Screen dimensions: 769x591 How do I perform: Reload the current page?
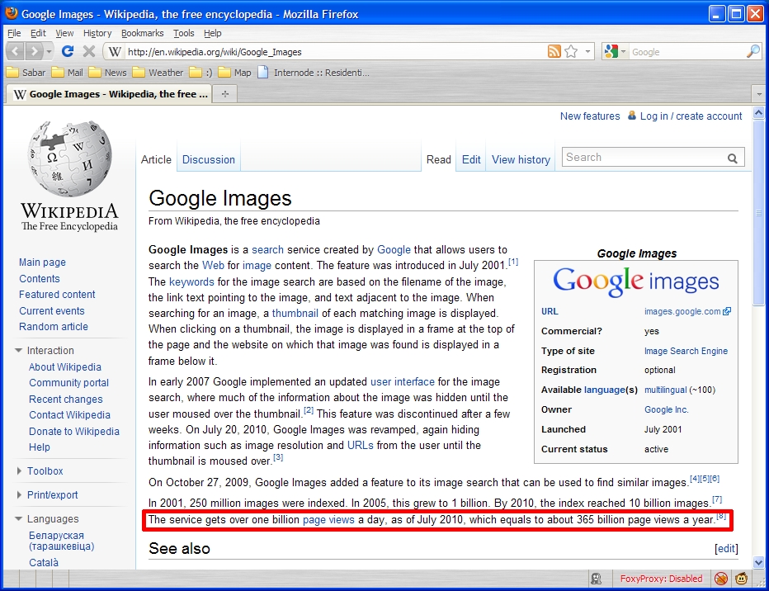pos(68,51)
